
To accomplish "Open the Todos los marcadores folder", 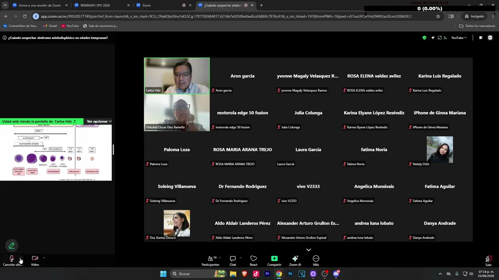I will (x=478, y=26).
